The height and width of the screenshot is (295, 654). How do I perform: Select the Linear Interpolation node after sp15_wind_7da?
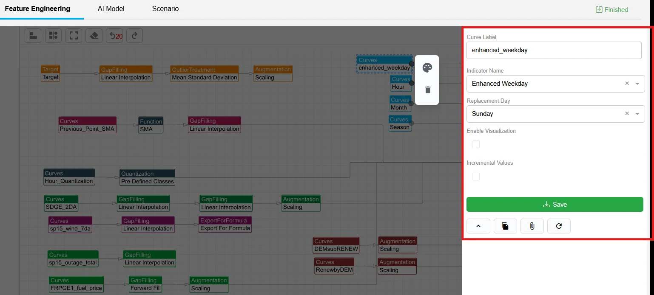(148, 225)
